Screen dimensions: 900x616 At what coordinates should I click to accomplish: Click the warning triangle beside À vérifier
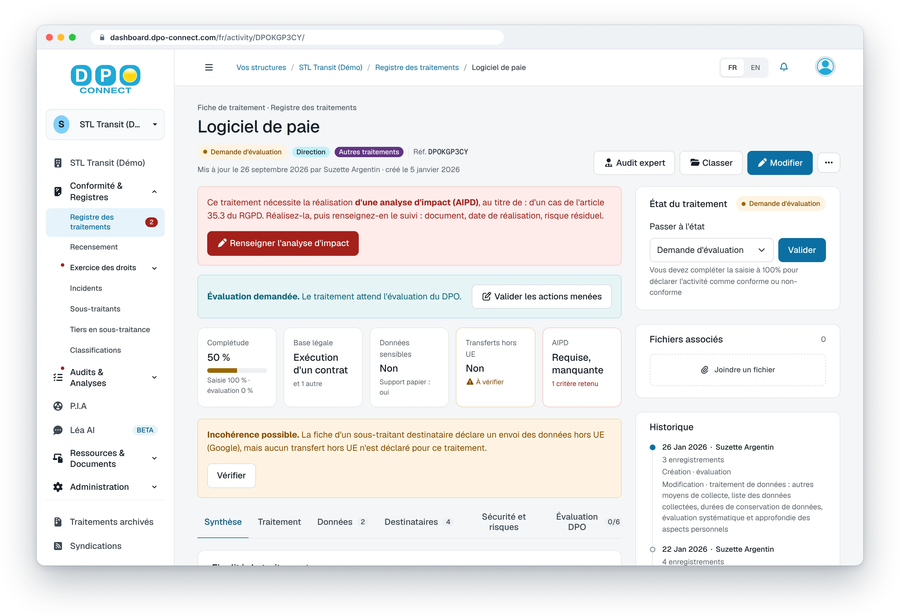[470, 381]
